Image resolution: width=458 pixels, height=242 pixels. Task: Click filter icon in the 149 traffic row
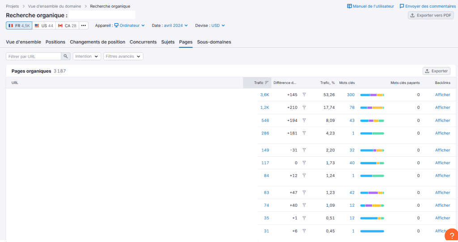coord(304,150)
